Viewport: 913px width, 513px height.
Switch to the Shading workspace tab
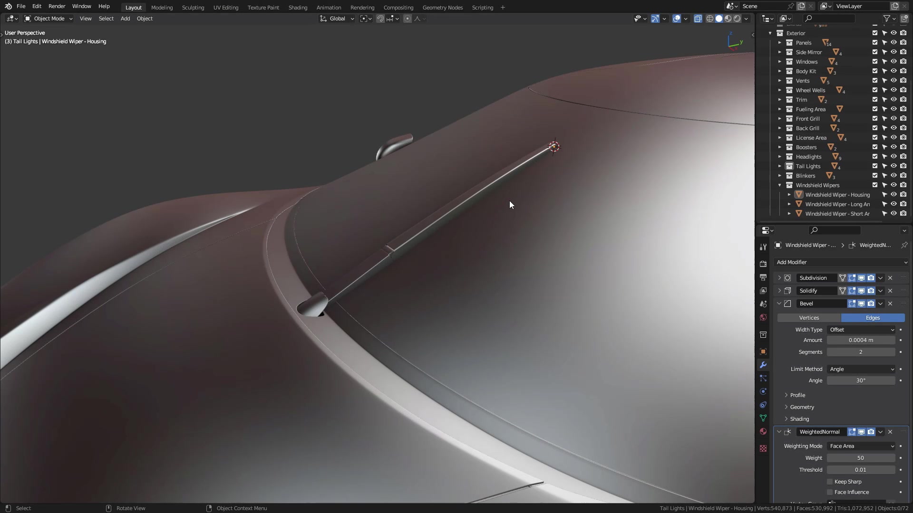298,8
